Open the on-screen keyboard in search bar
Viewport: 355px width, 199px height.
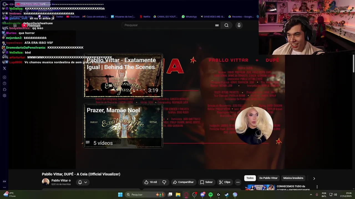coord(217,25)
